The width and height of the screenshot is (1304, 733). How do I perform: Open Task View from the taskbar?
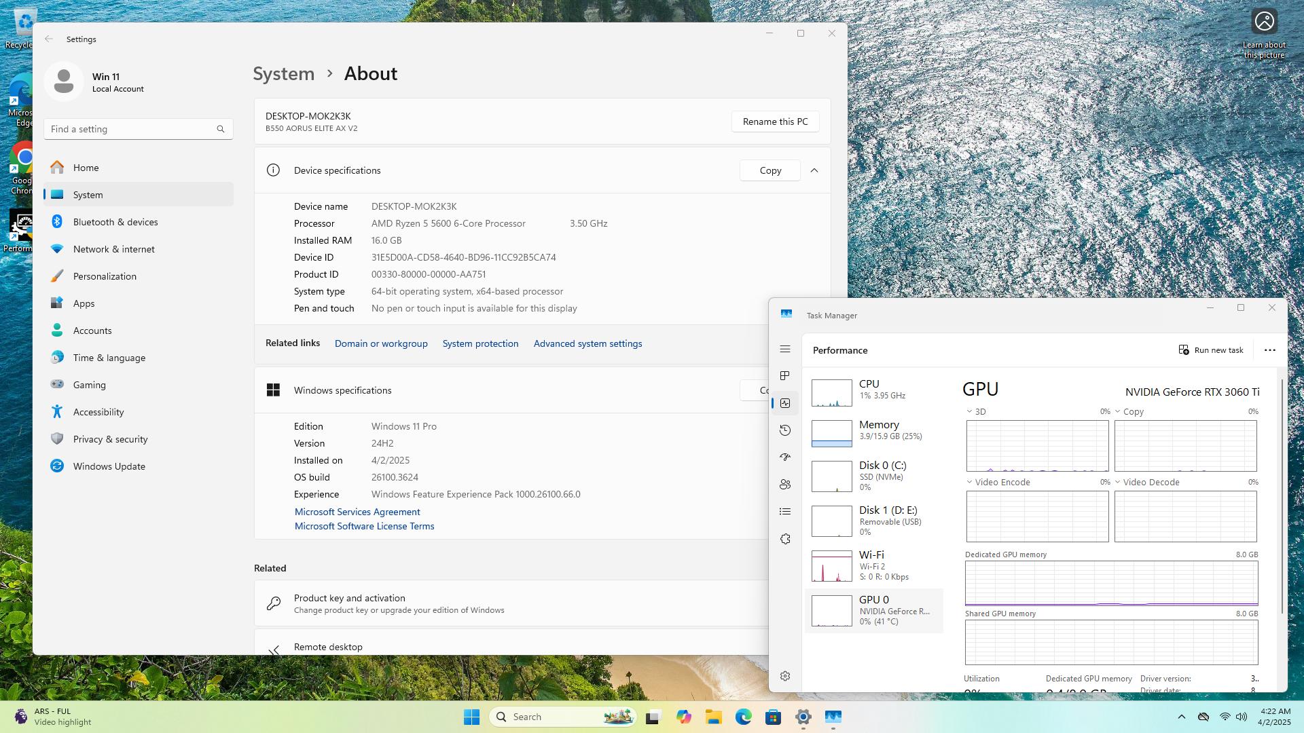click(653, 717)
